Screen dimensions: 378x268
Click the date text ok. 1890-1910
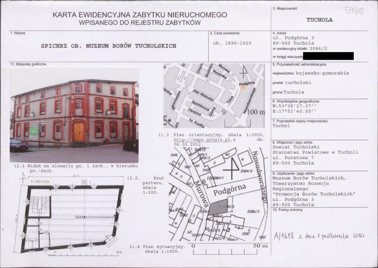[232, 43]
